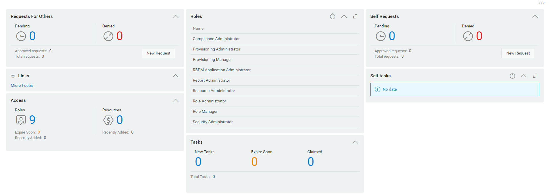Collapse the Self tasks widget
The height and width of the screenshot is (195, 551).
click(x=524, y=76)
